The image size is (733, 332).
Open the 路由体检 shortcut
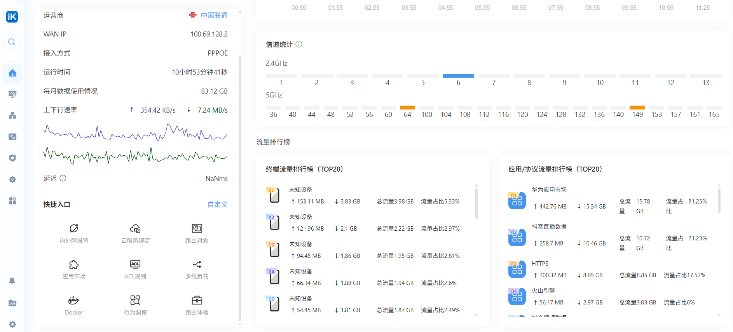pos(197,305)
